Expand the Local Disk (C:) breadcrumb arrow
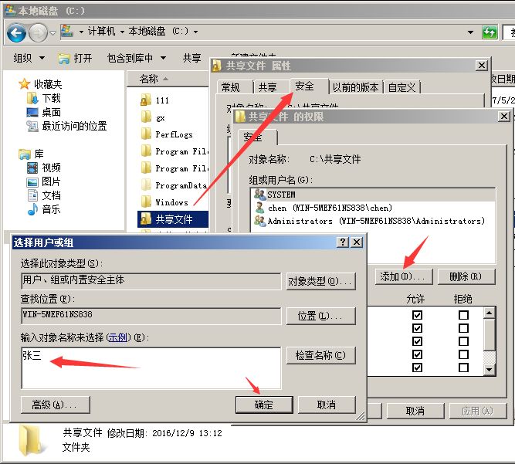The width and height of the screenshot is (515, 464). (x=196, y=32)
